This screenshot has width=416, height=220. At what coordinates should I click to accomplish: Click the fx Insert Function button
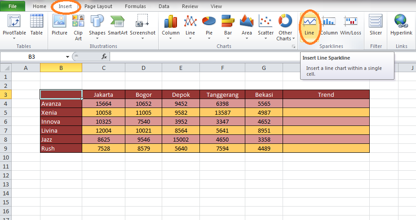pos(104,56)
